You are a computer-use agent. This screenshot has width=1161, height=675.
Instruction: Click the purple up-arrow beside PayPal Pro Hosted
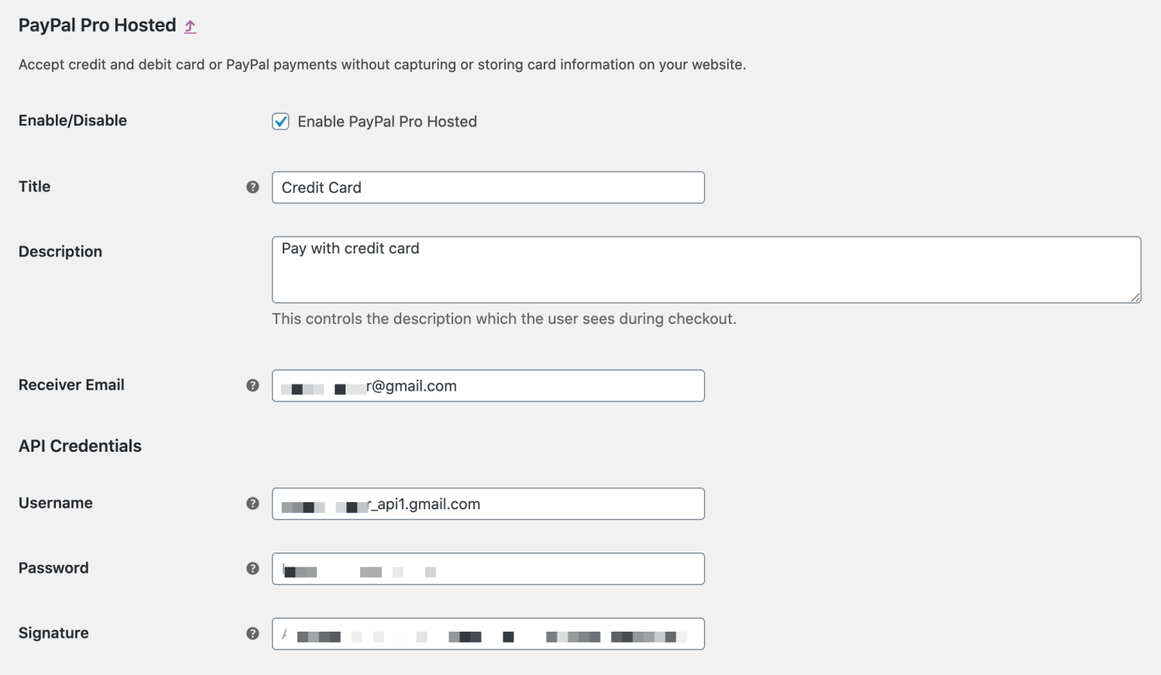[189, 25]
